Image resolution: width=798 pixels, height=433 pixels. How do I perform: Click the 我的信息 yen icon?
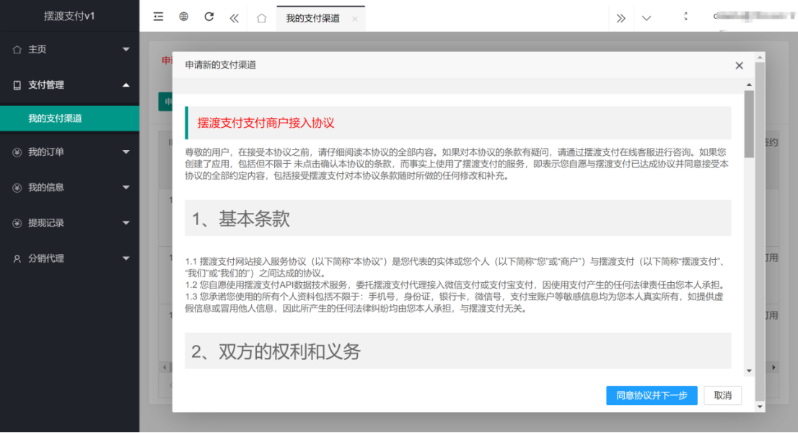click(x=17, y=188)
